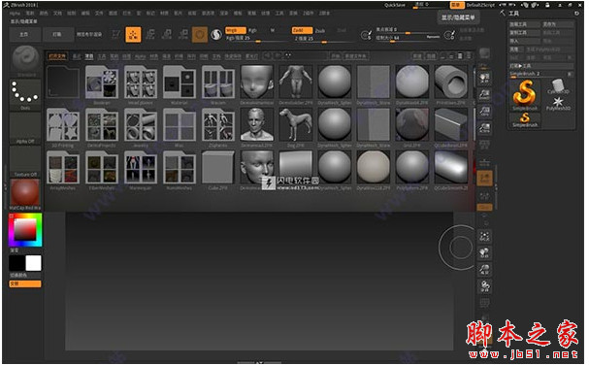Click the BPR render icon atop right shelf
Screen dimensions: 589x365
(484, 53)
